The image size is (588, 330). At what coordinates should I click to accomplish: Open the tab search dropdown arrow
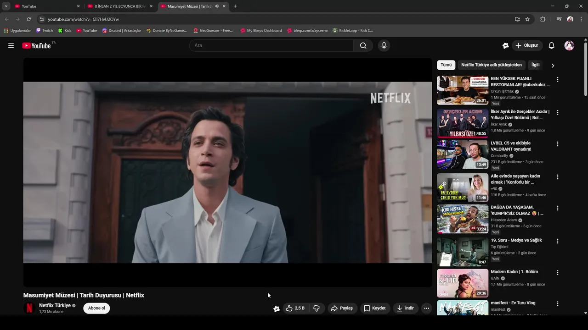[6, 6]
